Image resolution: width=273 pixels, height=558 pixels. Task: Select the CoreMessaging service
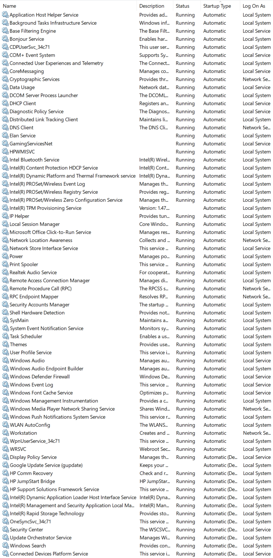click(x=26, y=71)
